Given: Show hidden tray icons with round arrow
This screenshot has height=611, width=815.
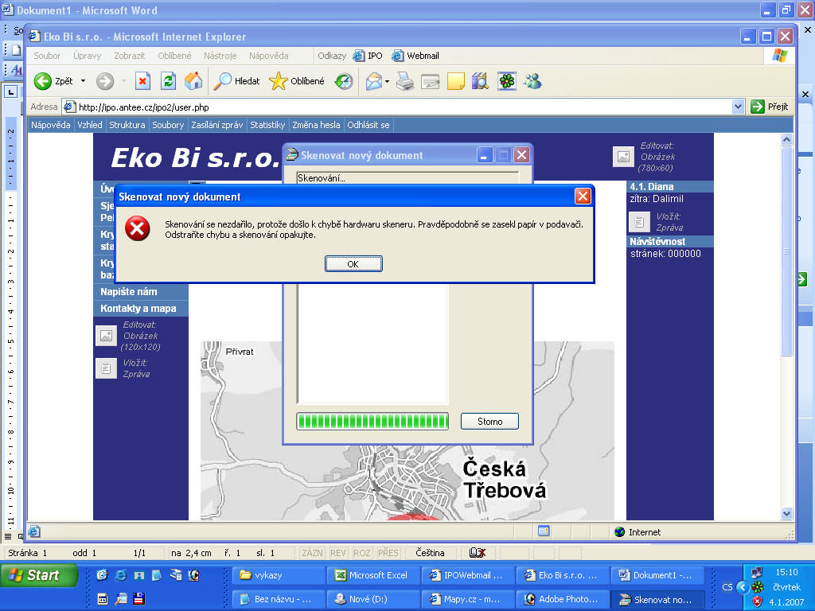Looking at the screenshot, I should tap(743, 588).
